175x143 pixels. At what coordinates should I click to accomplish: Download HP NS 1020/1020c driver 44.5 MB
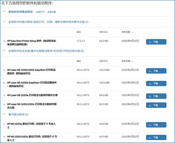156,137
